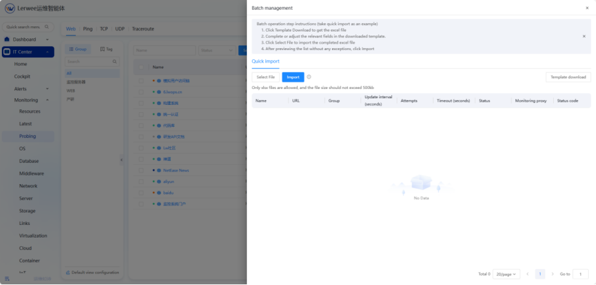The width and height of the screenshot is (596, 285).
Task: Click the Select File button
Action: [265, 77]
